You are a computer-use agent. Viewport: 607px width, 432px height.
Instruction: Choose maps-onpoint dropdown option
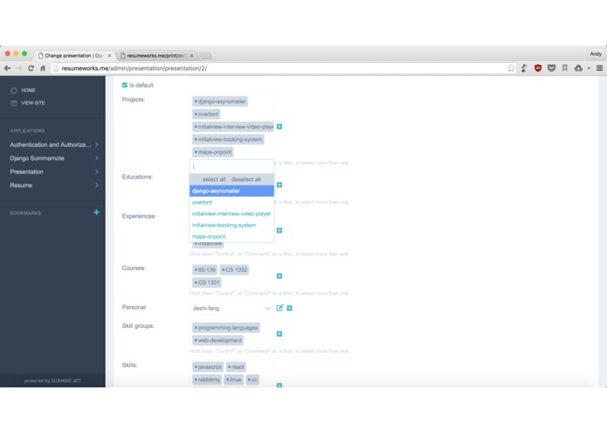[231, 236]
